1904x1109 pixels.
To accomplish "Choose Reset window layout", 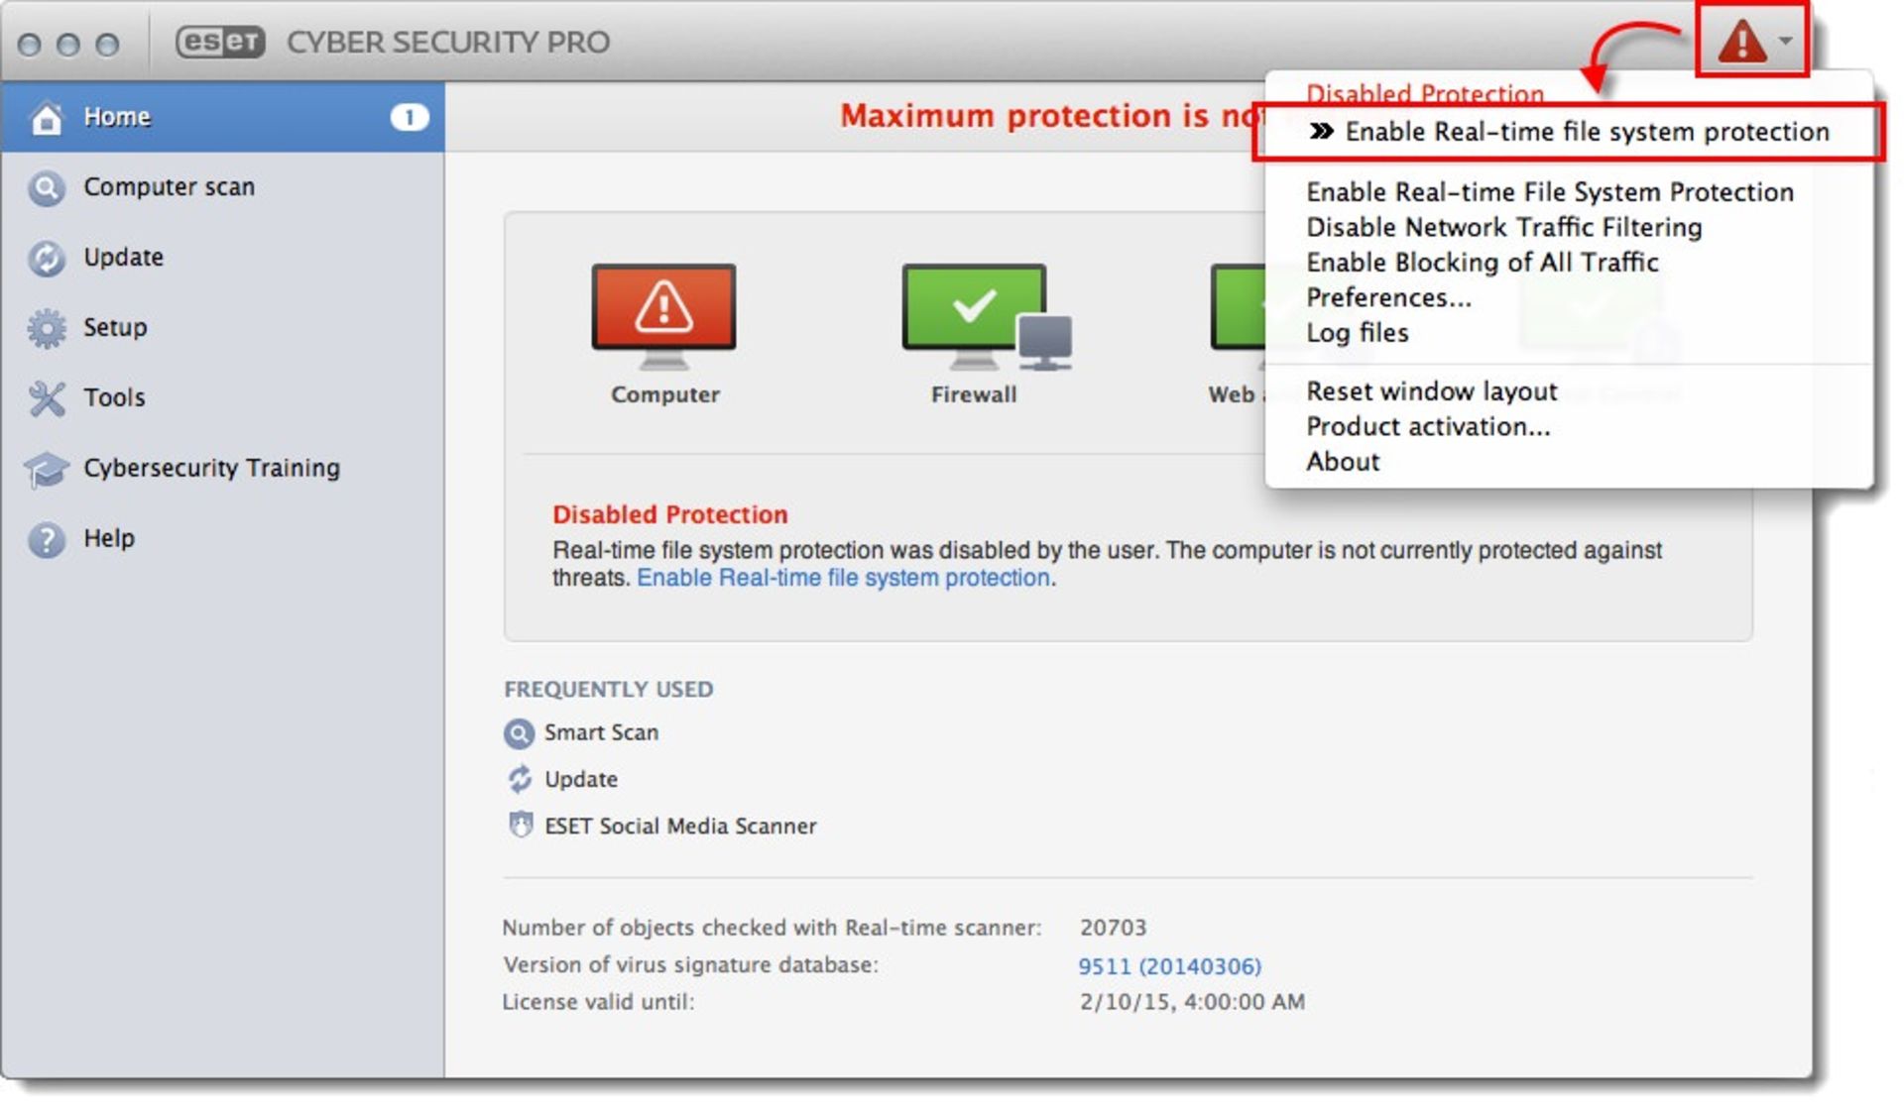I will [1431, 391].
